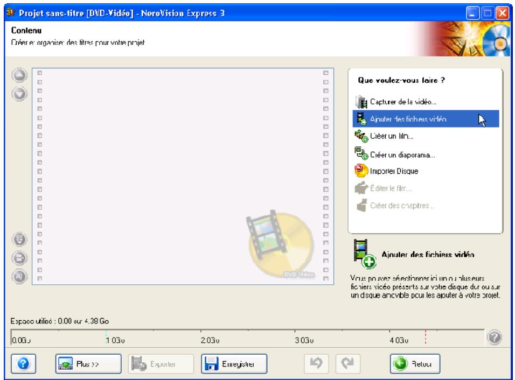The height and width of the screenshot is (380, 515).
Task: Click the Capturer de la vidéo film icon
Action: pos(361,102)
